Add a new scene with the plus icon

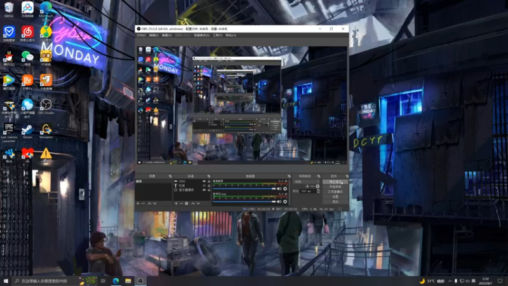tap(138, 203)
